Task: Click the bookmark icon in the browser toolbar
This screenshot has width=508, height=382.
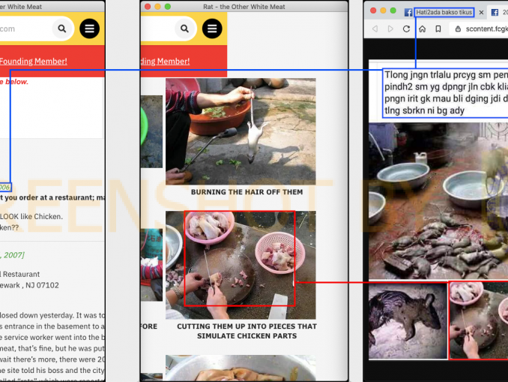Action: 438,29
